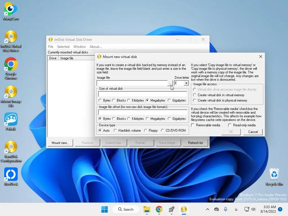Open the notification badge in tray
This screenshot has width=288, height=216.
[280, 209]
